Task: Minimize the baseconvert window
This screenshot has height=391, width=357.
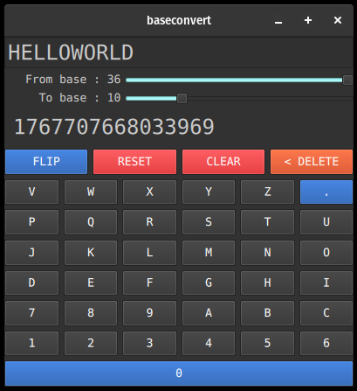Action: click(x=278, y=21)
